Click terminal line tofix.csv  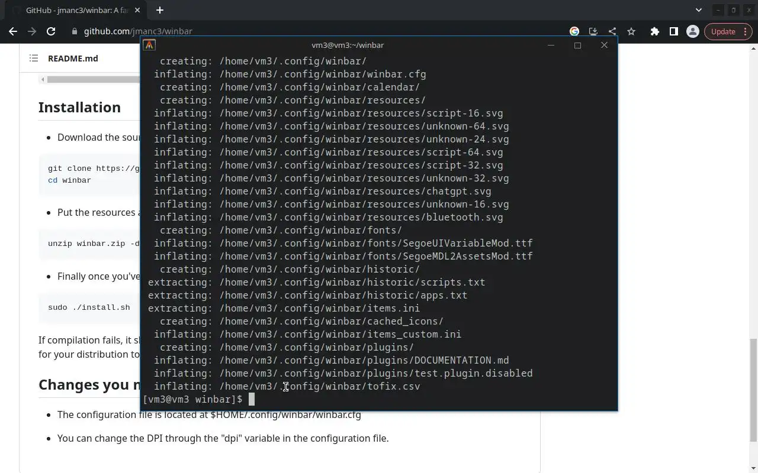(287, 386)
